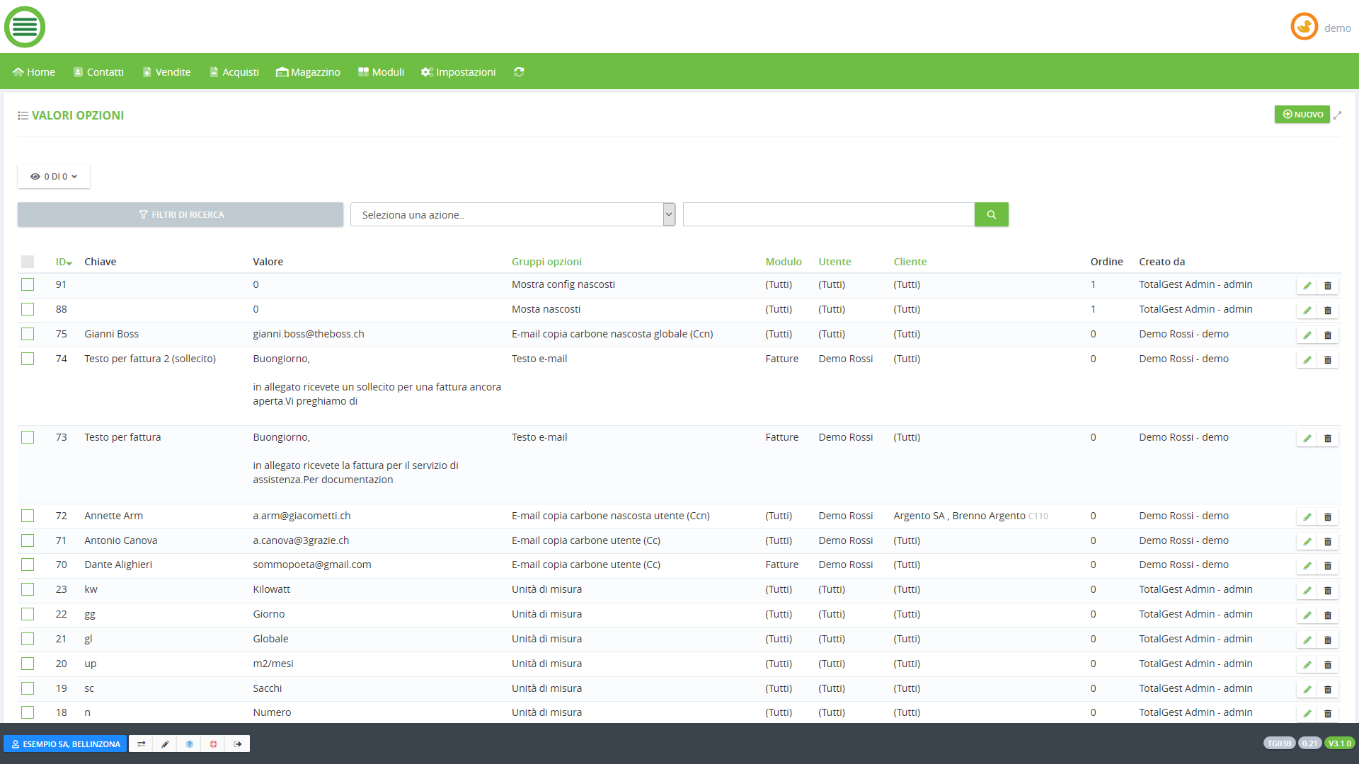Select the checkbox for row 23 kw
Image resolution: width=1359 pixels, height=764 pixels.
28,589
